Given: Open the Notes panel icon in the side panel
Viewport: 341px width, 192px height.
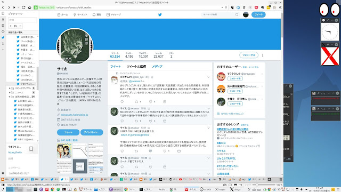Looking at the screenshot, I should point(3,26).
